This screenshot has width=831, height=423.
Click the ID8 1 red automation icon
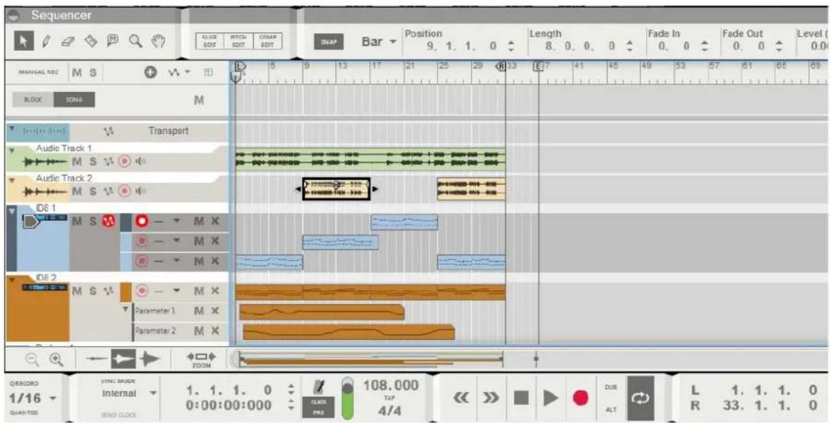click(109, 221)
